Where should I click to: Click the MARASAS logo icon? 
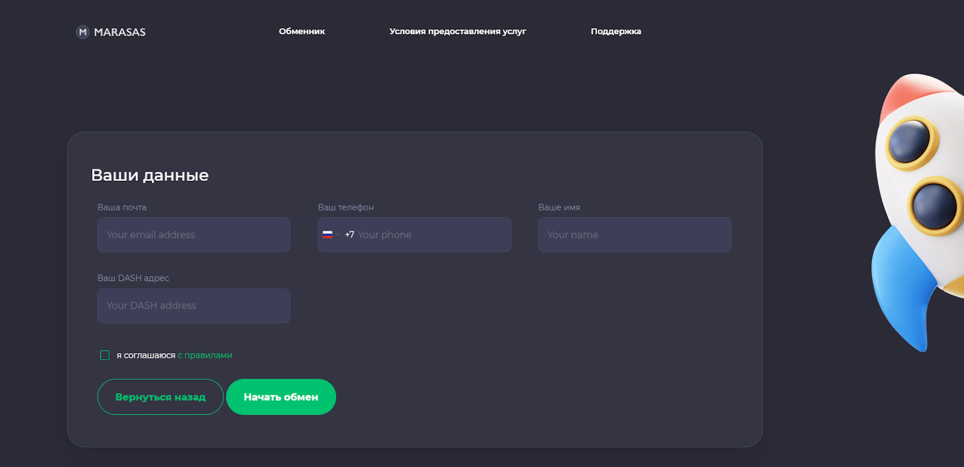pyautogui.click(x=83, y=32)
